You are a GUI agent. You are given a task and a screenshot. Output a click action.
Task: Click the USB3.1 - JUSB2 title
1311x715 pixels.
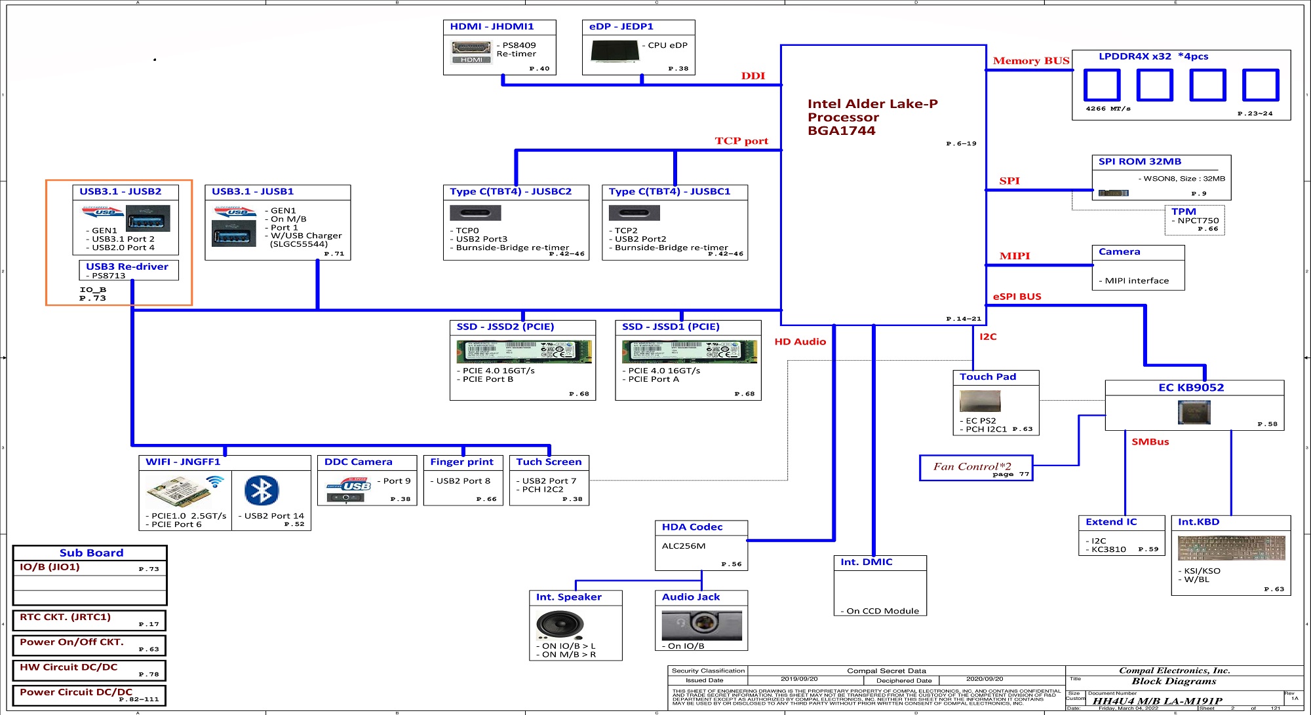tap(120, 192)
